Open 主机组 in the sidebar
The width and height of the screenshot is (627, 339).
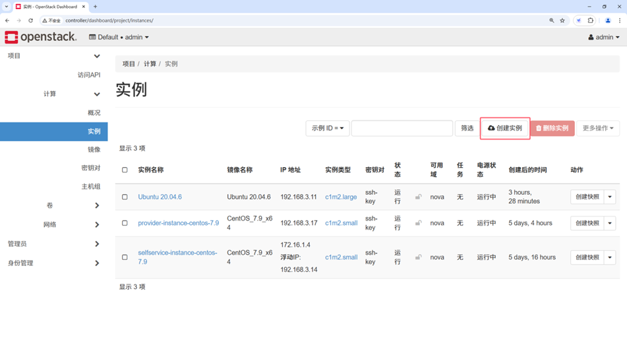91,186
